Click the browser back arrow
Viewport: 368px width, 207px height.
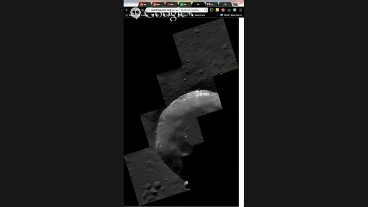pos(126,10)
